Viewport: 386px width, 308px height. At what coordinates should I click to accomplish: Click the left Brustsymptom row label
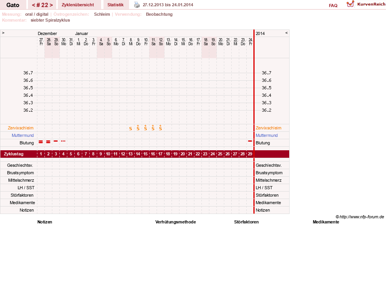(x=20, y=173)
